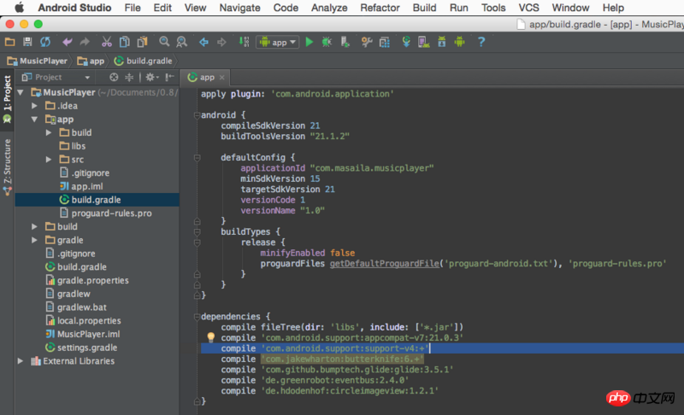Click the Back navigation arrow
The image size is (684, 415).
pos(203,42)
